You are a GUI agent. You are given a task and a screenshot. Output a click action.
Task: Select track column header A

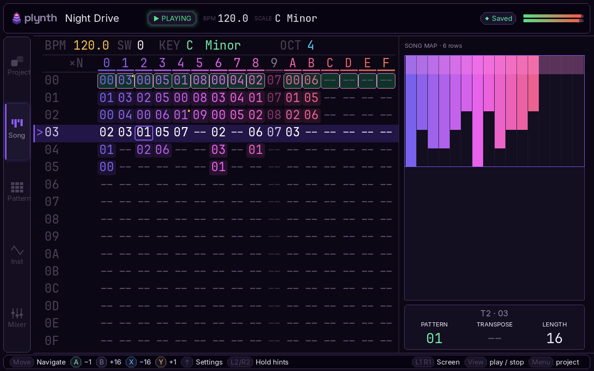coord(293,63)
